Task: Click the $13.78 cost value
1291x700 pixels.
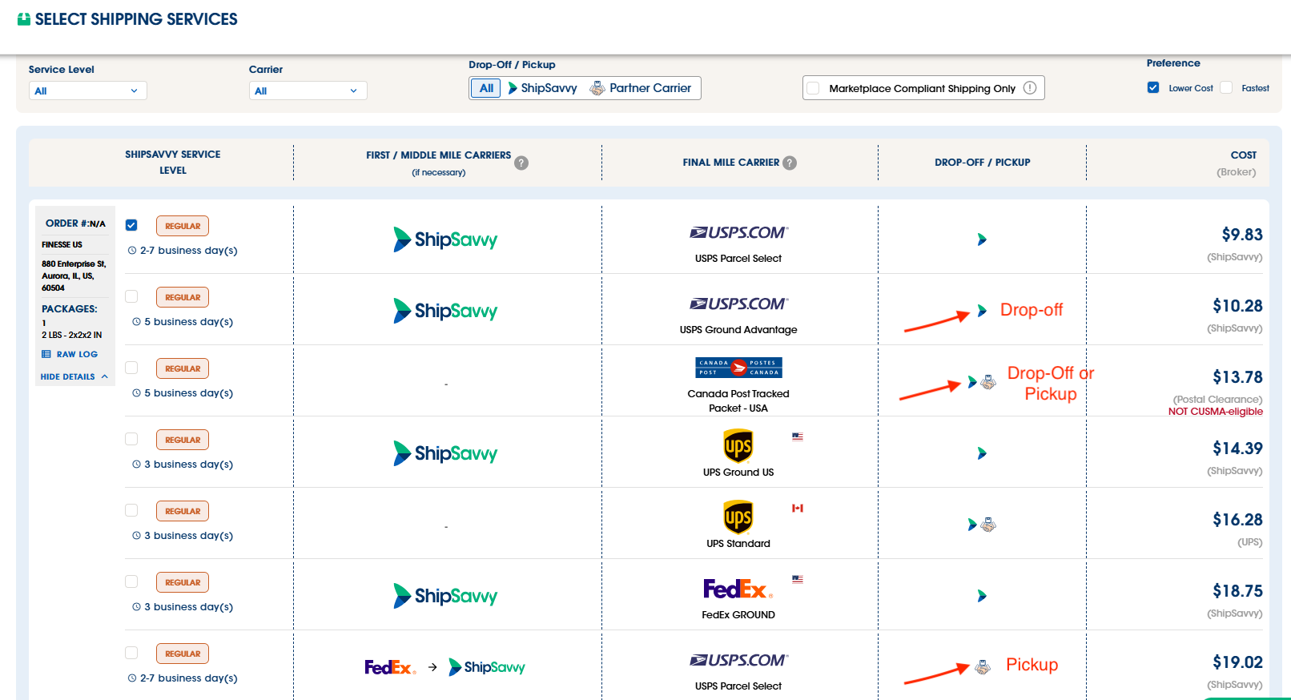Action: tap(1237, 377)
